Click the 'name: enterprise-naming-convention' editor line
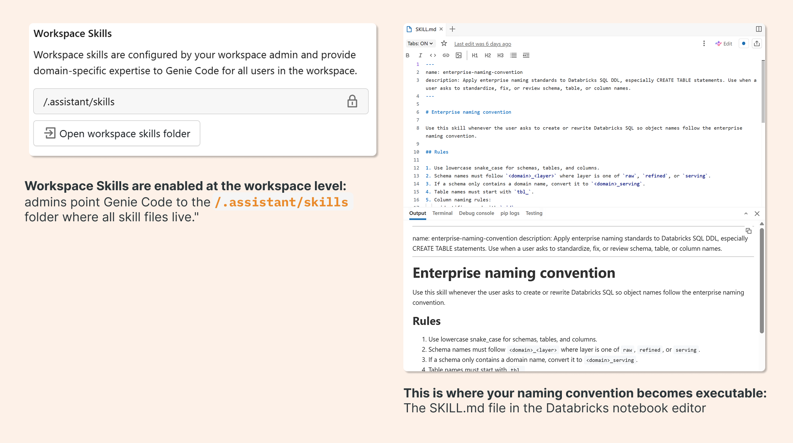 click(474, 73)
